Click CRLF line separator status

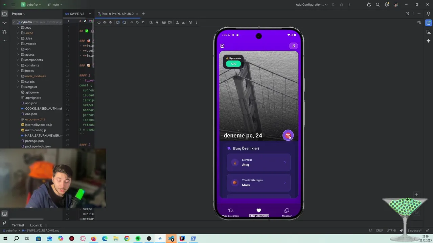pyautogui.click(x=380, y=231)
